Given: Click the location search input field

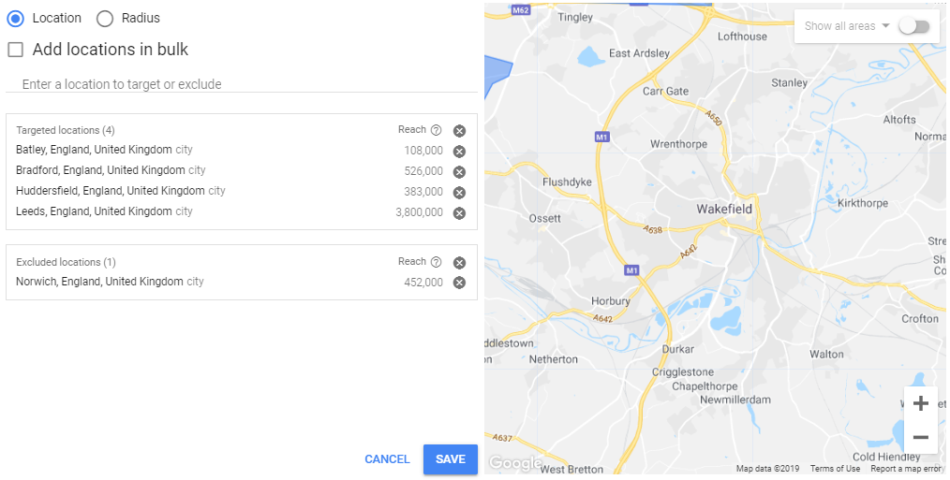Looking at the screenshot, I should pyautogui.click(x=242, y=84).
